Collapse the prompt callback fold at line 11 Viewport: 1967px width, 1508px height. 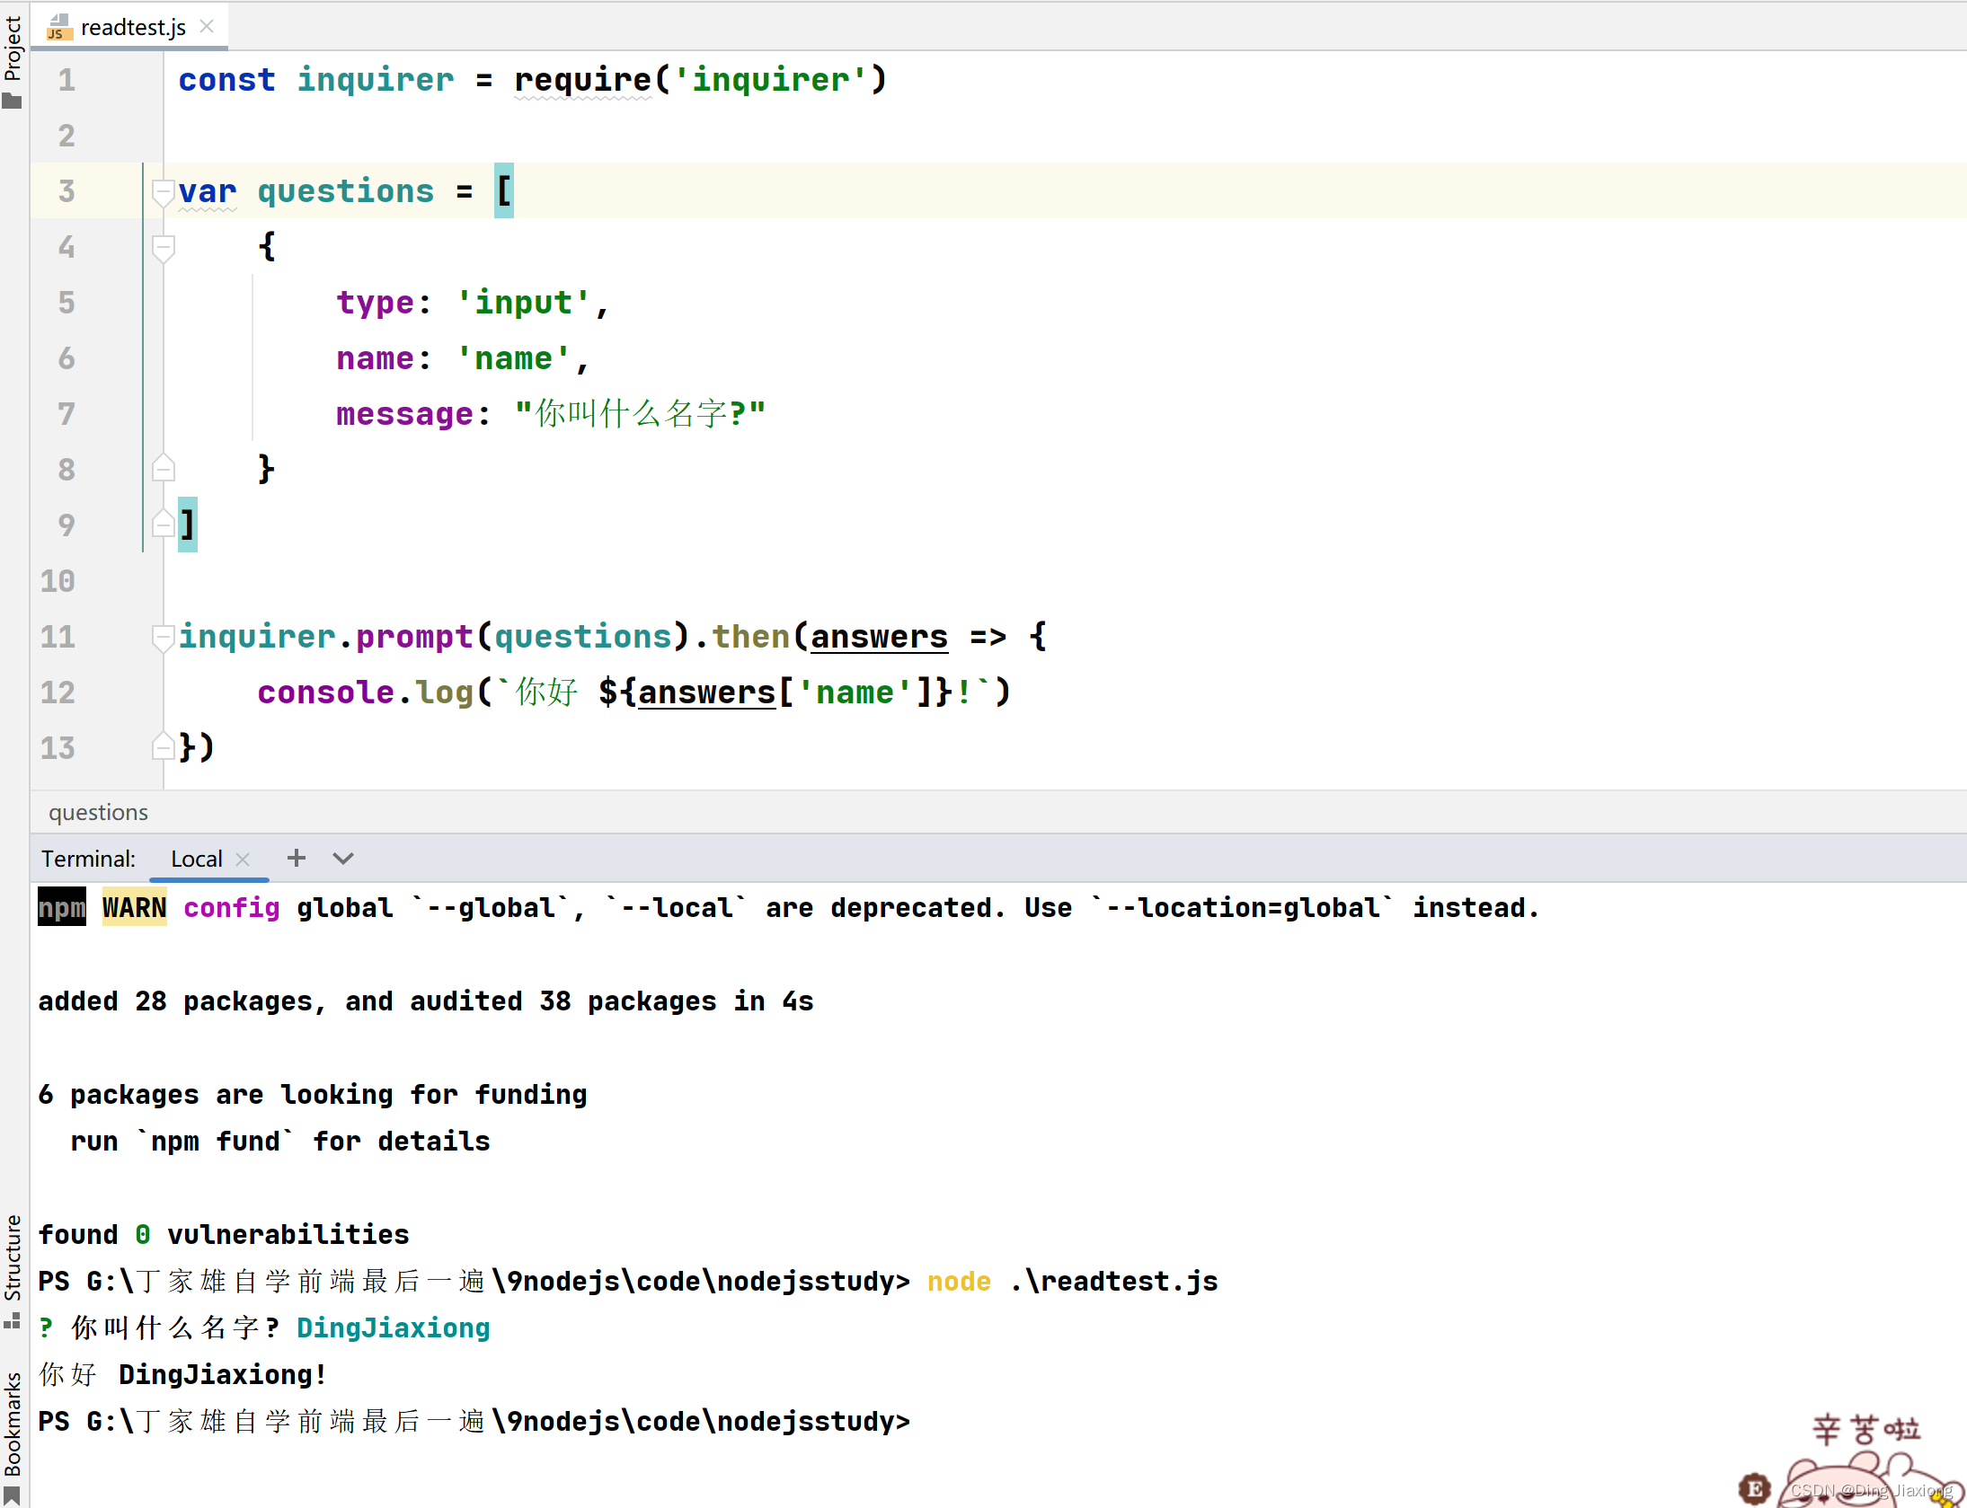(x=163, y=638)
